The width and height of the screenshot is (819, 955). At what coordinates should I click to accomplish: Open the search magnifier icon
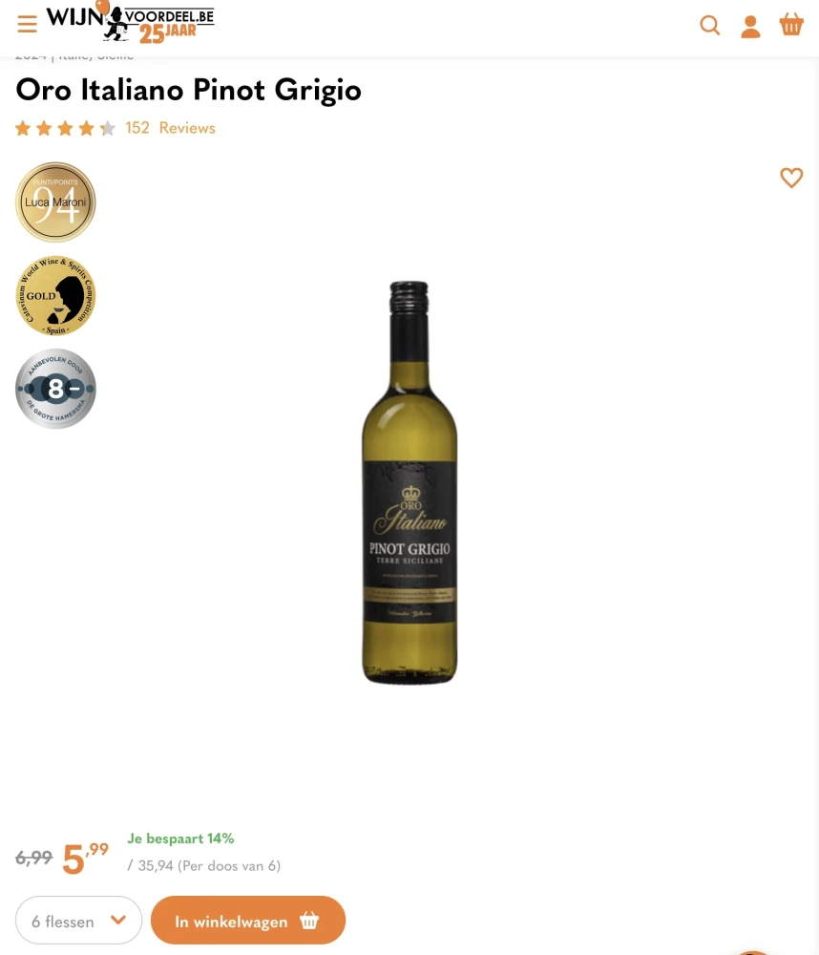pyautogui.click(x=710, y=26)
